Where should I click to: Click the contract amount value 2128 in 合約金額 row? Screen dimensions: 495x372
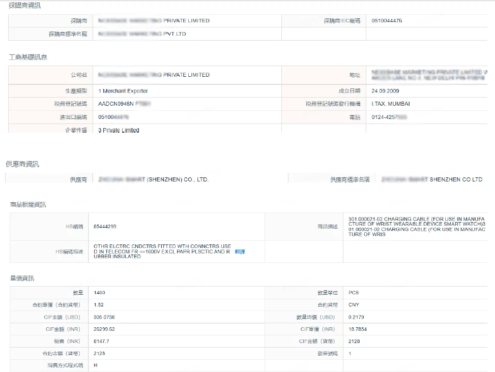pyautogui.click(x=99, y=353)
